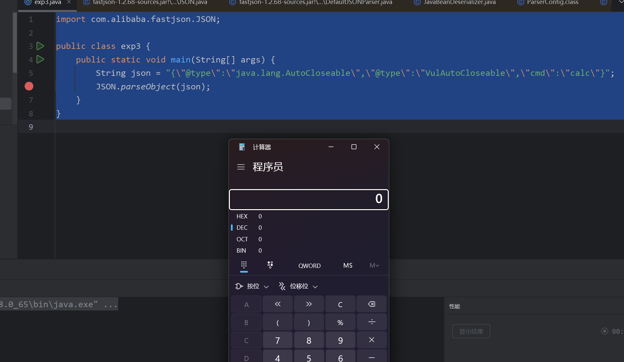Screen dimensions: 624x362
Task: Expand the 按位 bitwise dropdown
Action: [x=252, y=286]
